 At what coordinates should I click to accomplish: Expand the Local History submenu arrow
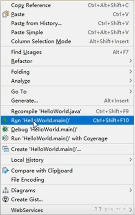(131, 160)
